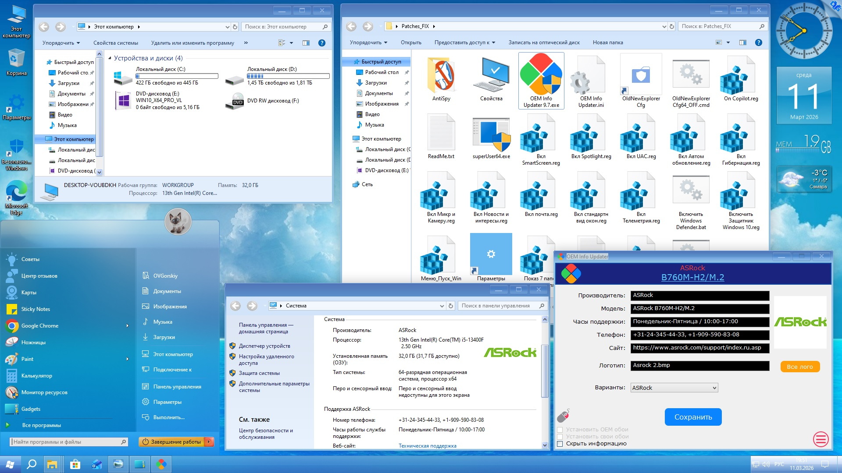This screenshot has width=842, height=473.
Task: Click the Найти программы и файлы search field
Action: [66, 442]
